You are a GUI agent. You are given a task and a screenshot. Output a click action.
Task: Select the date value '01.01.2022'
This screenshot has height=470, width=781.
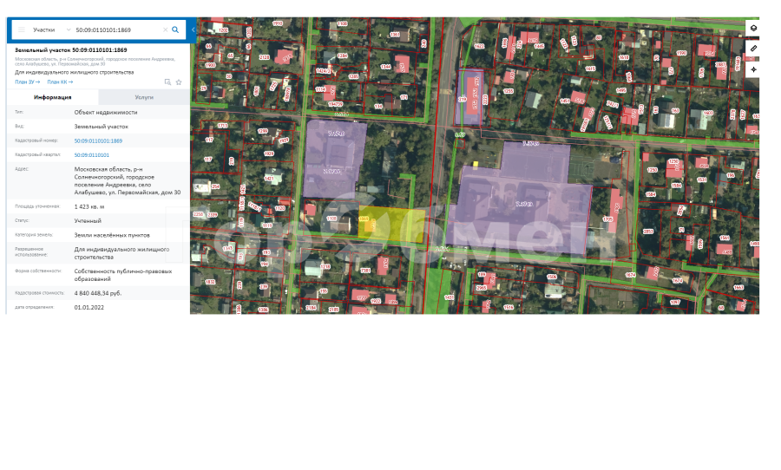(89, 308)
